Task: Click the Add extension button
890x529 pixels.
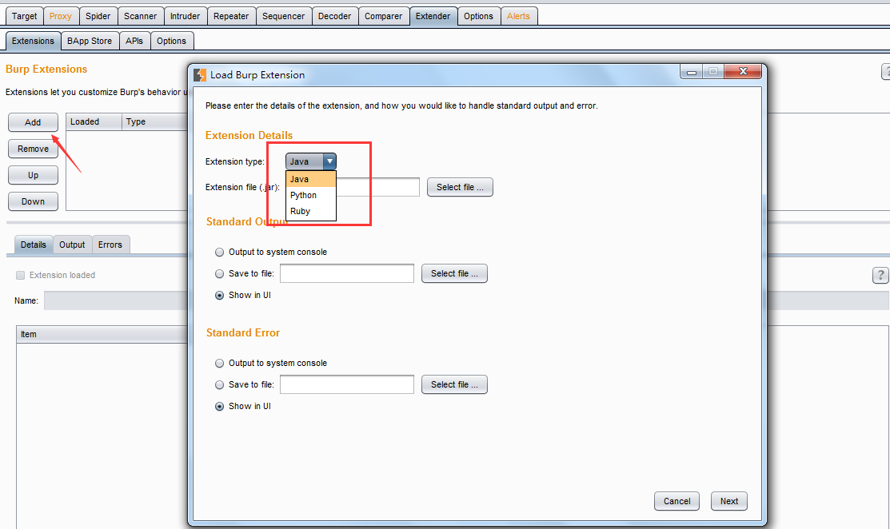Action: coord(33,122)
